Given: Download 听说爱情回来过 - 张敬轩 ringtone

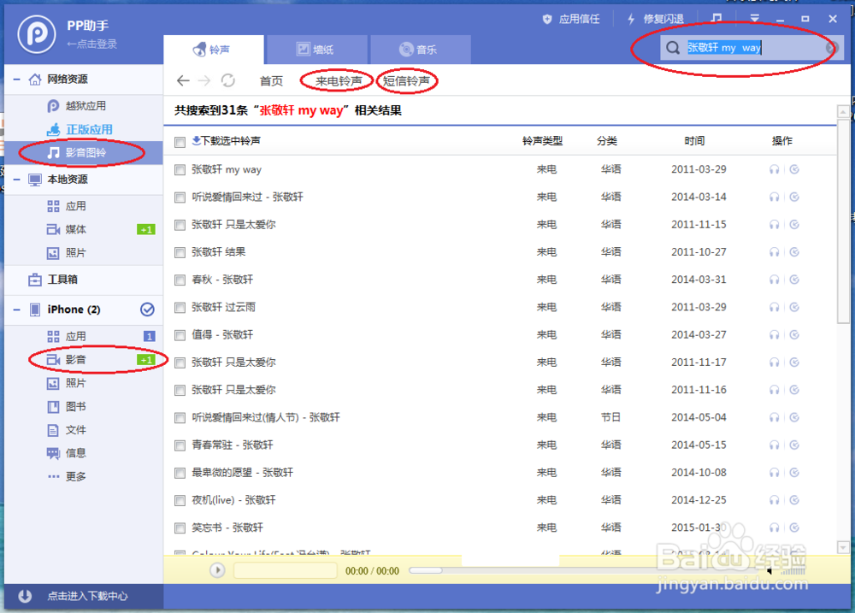Looking at the screenshot, I should pyautogui.click(x=794, y=197).
